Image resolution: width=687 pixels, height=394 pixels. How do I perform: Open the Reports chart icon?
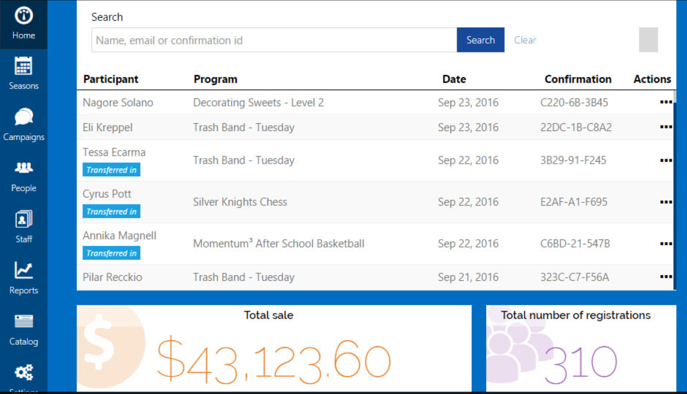coord(23,270)
